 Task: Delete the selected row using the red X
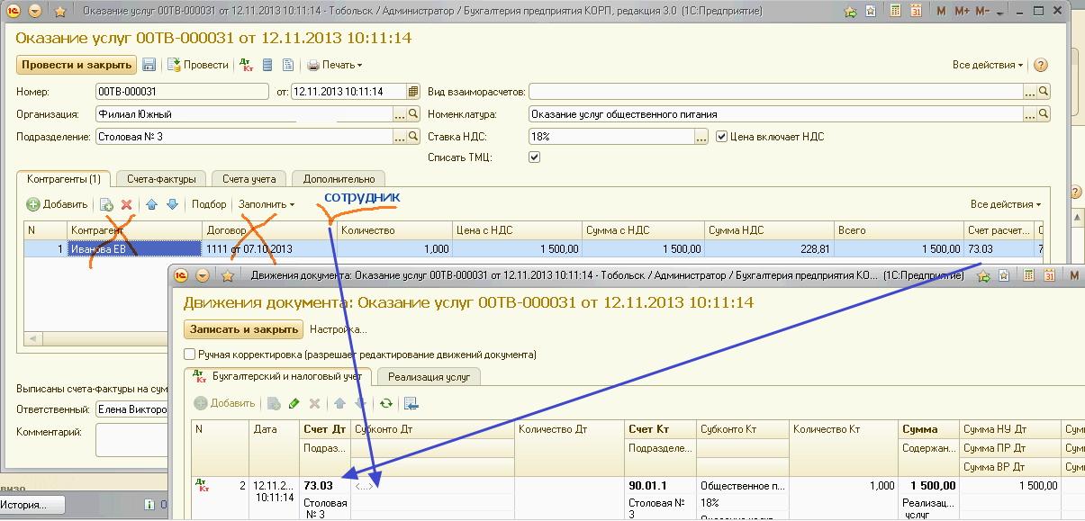(127, 204)
